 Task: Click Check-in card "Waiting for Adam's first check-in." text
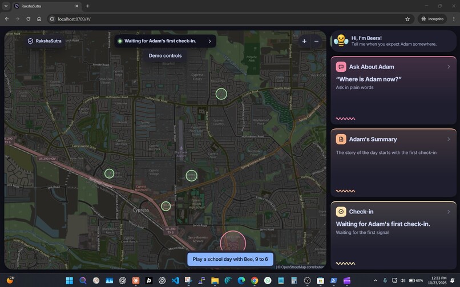click(383, 224)
